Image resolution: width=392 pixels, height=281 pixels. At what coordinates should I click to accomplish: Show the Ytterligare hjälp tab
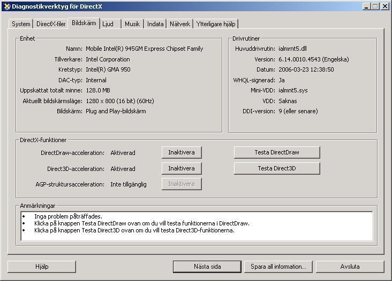pyautogui.click(x=216, y=24)
